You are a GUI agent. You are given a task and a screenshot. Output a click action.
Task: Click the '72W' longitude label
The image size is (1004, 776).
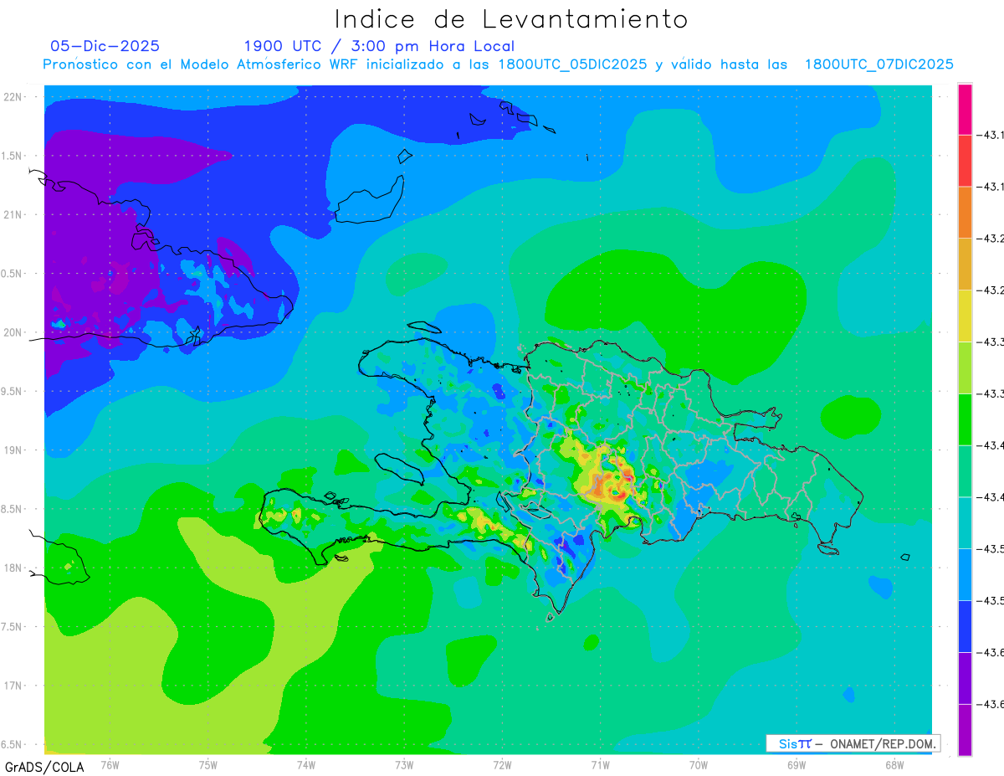click(502, 765)
